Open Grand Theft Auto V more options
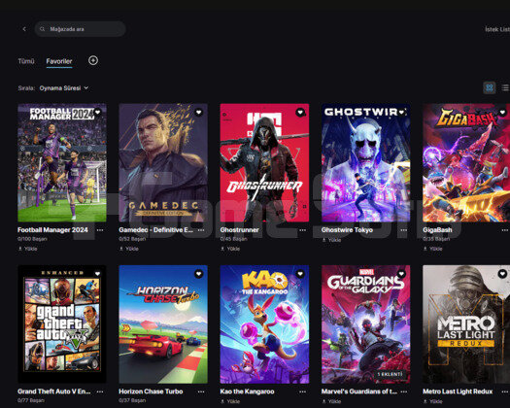The width and height of the screenshot is (510, 408). tap(100, 391)
